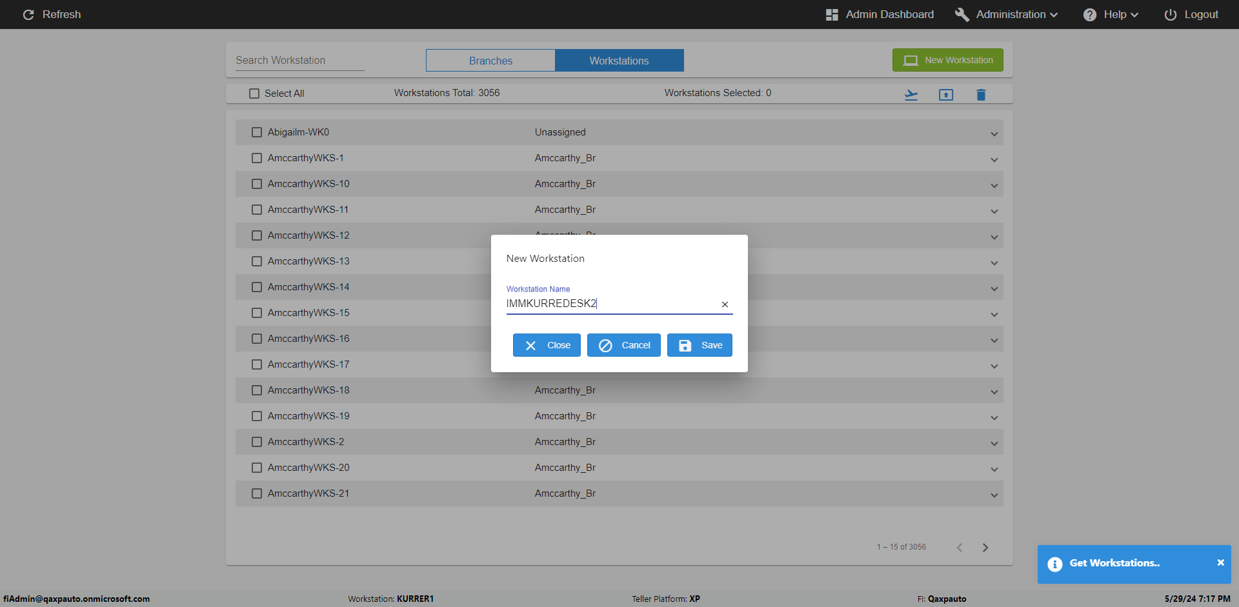Click the circle-slash icon on the Cancel button
Image resolution: width=1239 pixels, height=607 pixels.
pyautogui.click(x=605, y=346)
